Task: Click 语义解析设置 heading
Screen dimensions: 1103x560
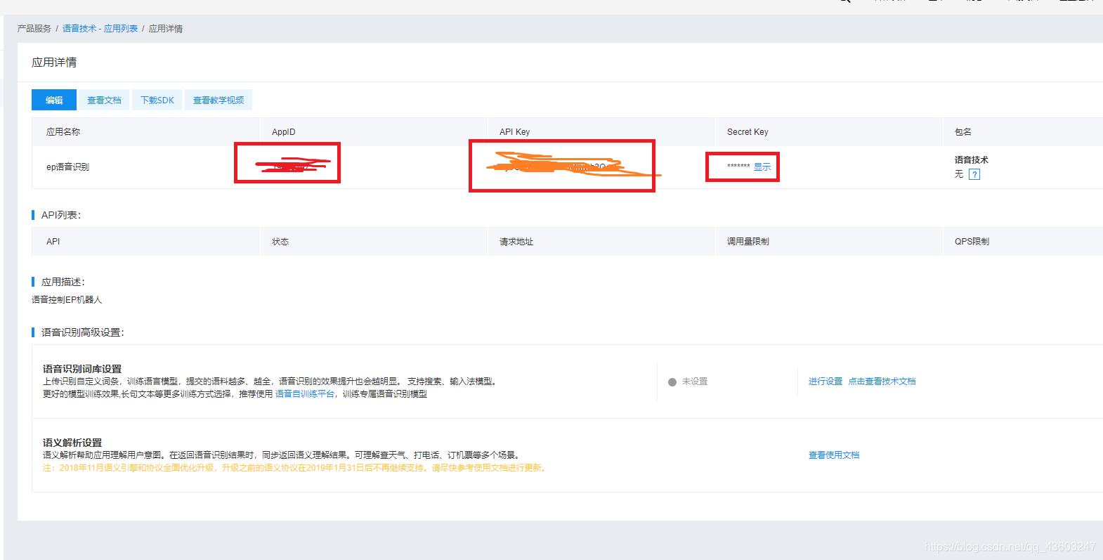Action: click(72, 443)
